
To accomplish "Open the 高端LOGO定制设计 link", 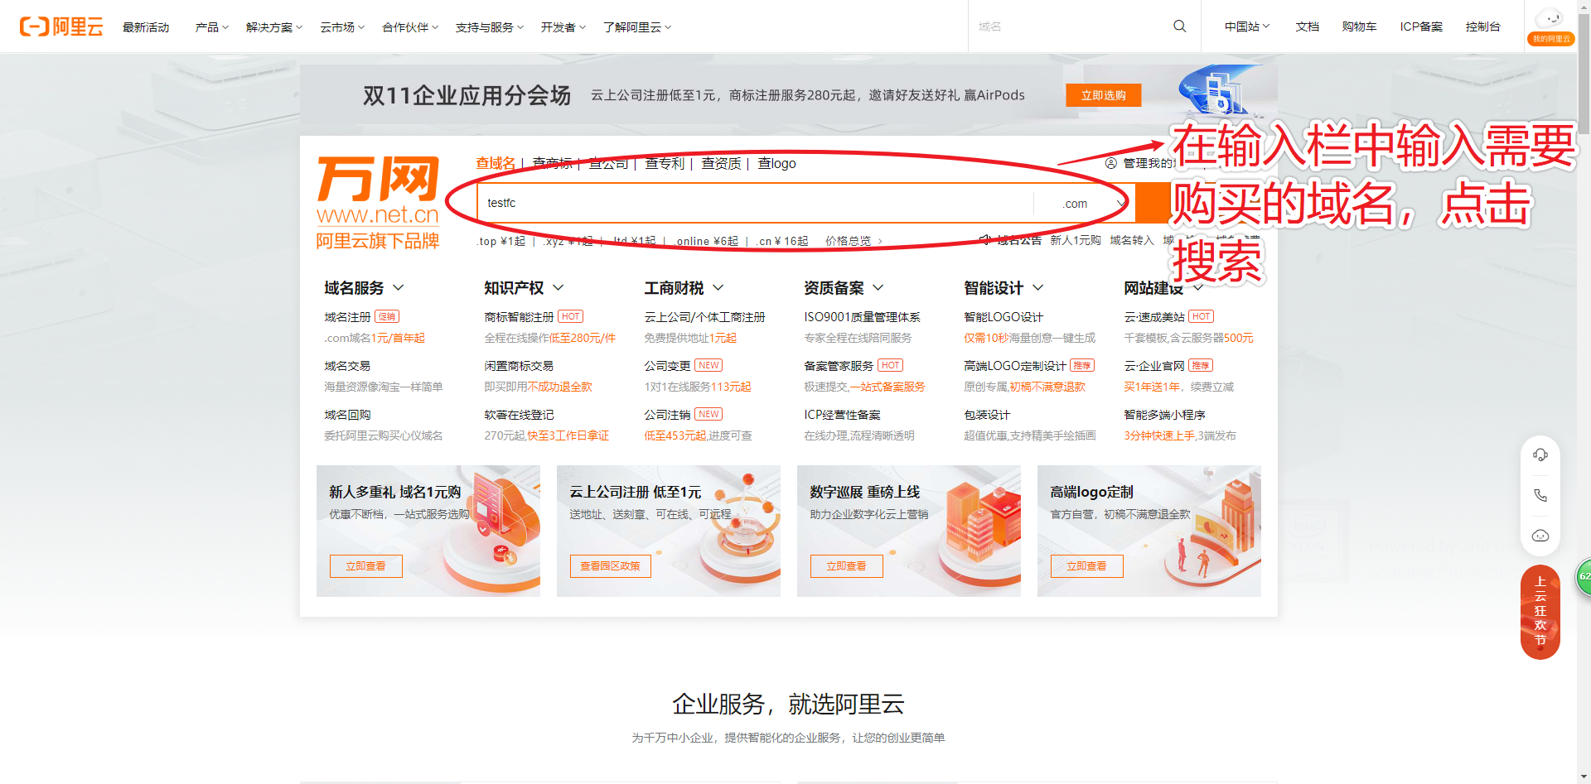I will 1015,366.
